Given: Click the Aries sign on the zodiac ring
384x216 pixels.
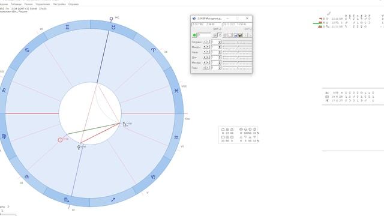Looking at the screenshot, I should pos(153,50).
